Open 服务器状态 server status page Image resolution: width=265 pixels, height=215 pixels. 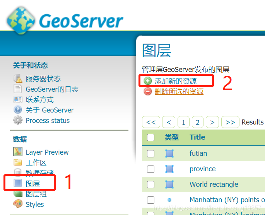point(43,79)
